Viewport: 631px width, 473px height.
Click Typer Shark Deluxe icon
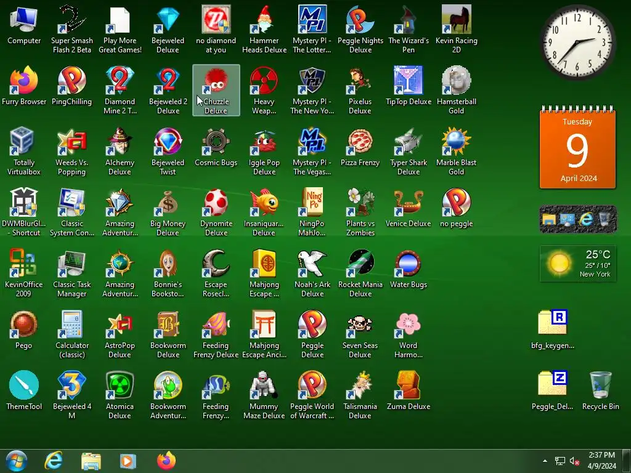click(x=408, y=152)
